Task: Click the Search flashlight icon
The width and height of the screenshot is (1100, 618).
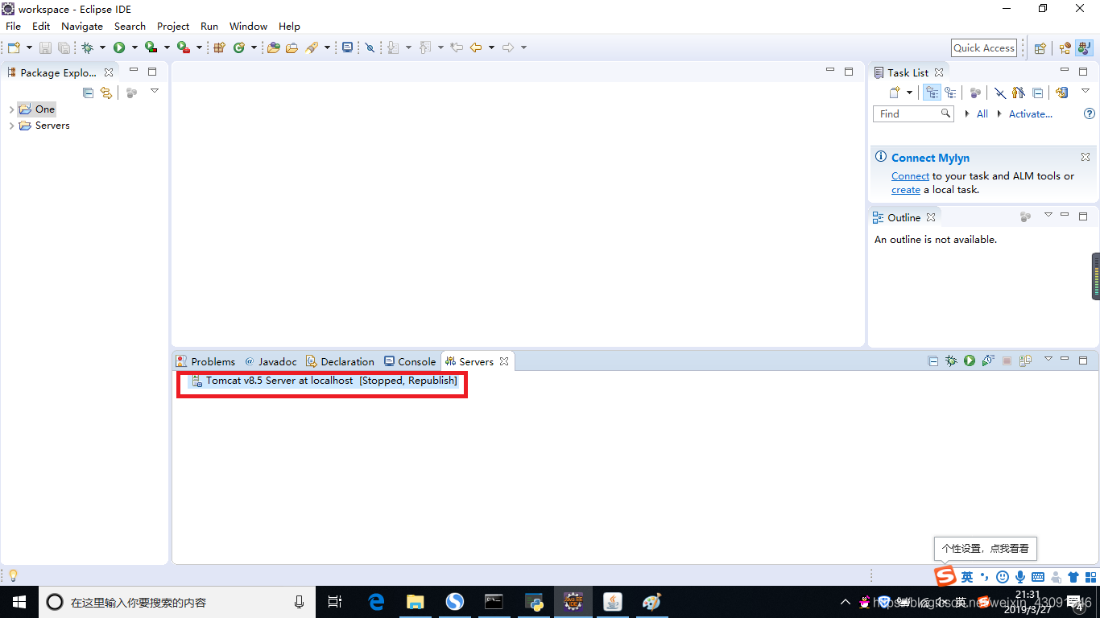Action: [x=312, y=47]
